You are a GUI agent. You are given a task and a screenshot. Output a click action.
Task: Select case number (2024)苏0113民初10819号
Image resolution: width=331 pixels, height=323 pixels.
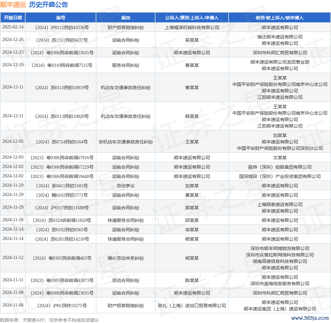62,88
